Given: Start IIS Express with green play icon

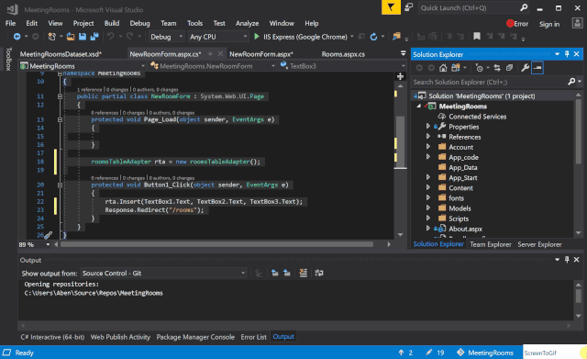Looking at the screenshot, I should pyautogui.click(x=257, y=37).
